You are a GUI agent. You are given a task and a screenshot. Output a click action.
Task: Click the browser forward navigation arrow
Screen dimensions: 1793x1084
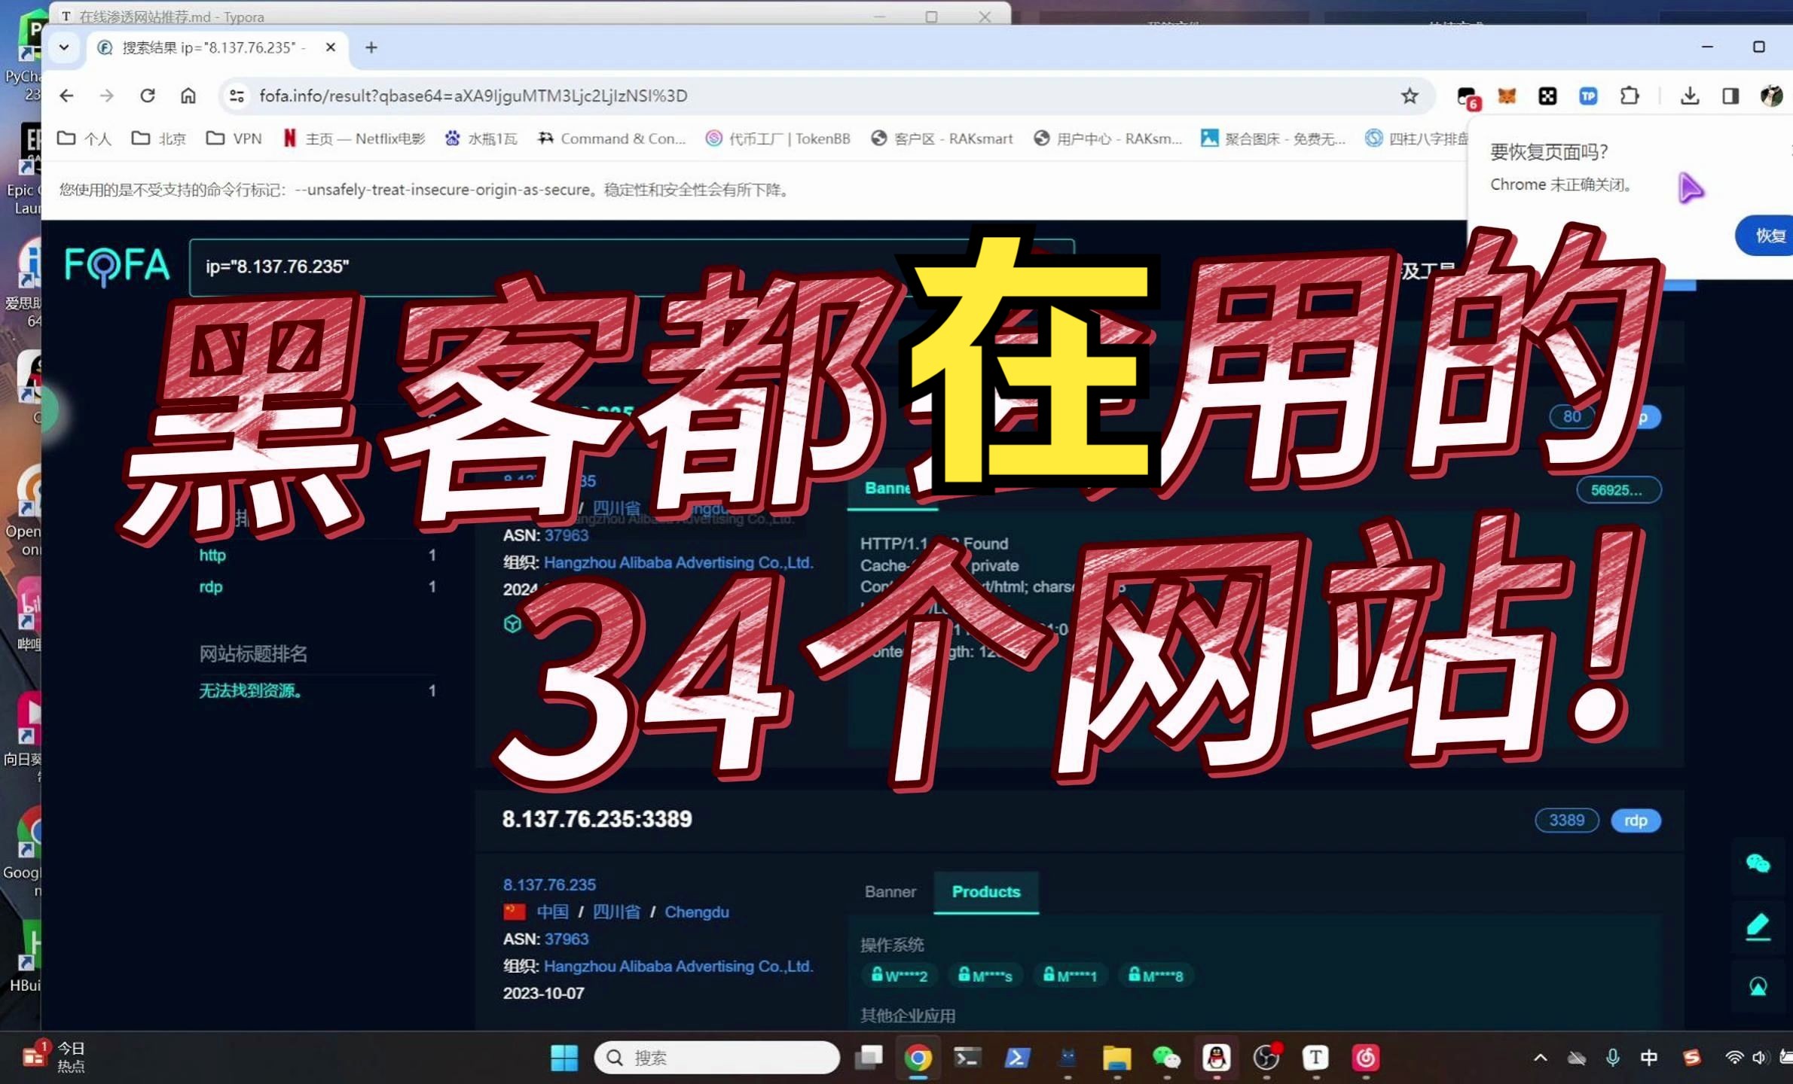(x=108, y=95)
